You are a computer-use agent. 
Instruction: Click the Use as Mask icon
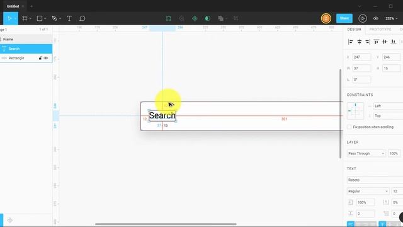208,18
